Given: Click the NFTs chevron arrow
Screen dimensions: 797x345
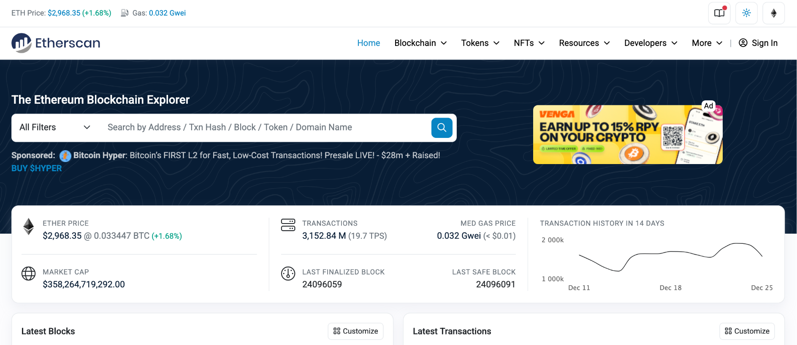Looking at the screenshot, I should [x=542, y=43].
